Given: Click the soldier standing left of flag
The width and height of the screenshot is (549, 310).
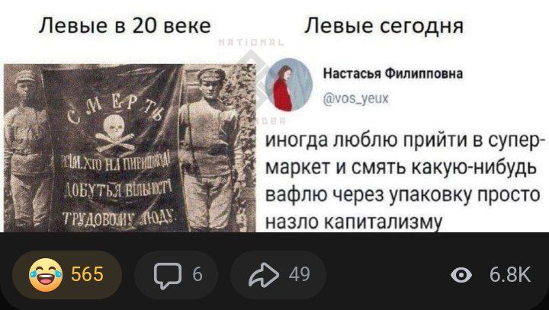Looking at the screenshot, I should click(x=26, y=149).
